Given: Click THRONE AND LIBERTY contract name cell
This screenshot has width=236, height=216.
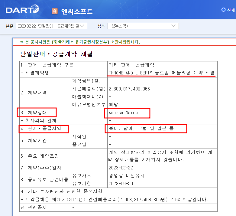Looking at the screenshot, I should (162, 73).
